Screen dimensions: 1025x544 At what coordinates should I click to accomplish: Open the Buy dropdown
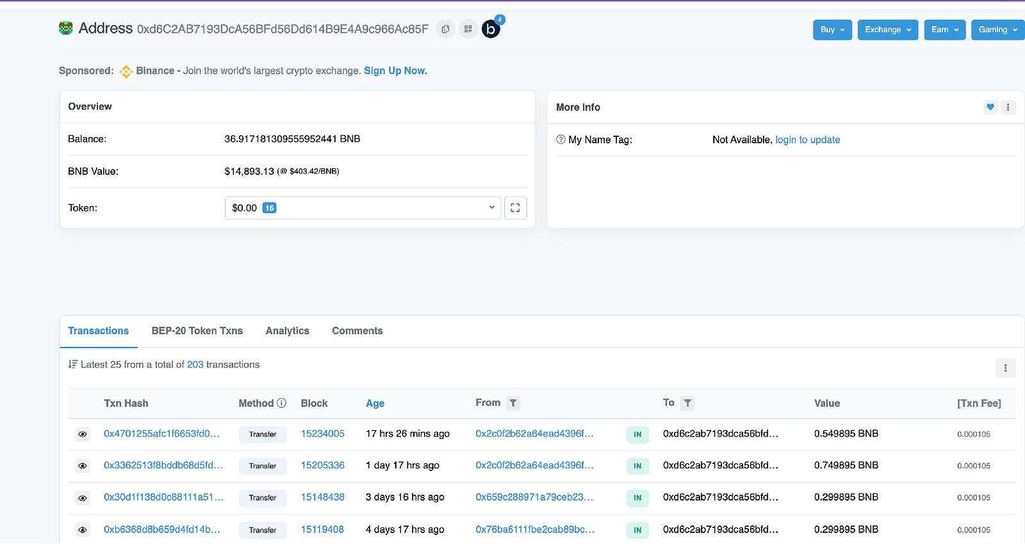coord(832,29)
